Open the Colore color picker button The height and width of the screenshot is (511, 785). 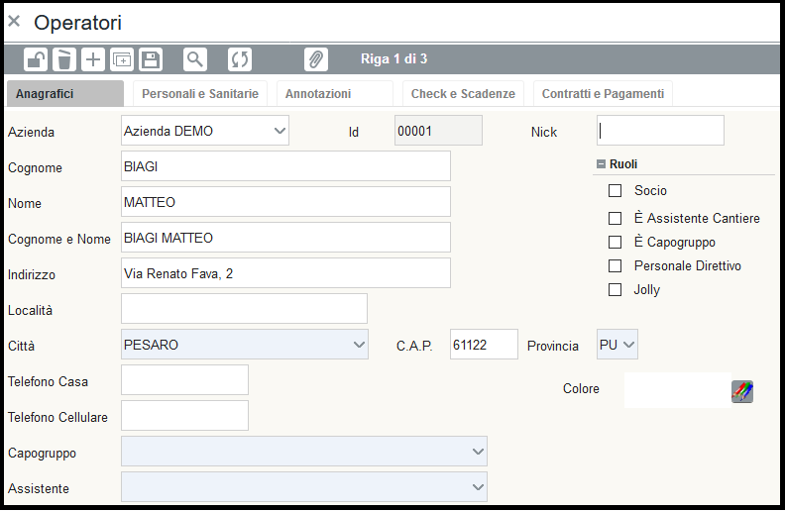pyautogui.click(x=741, y=390)
